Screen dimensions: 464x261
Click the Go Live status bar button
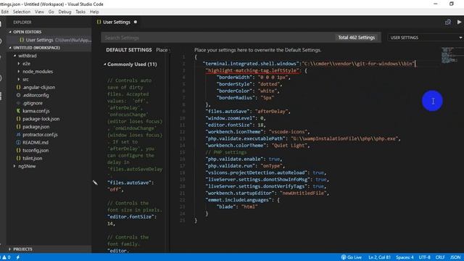pos(351,257)
